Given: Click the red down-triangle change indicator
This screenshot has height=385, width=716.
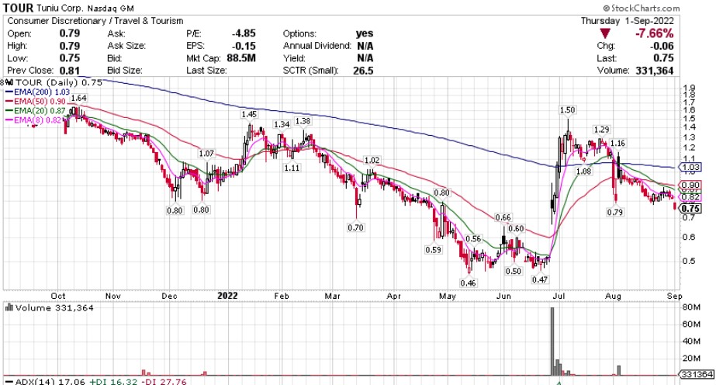Looking at the screenshot, I should [x=606, y=33].
